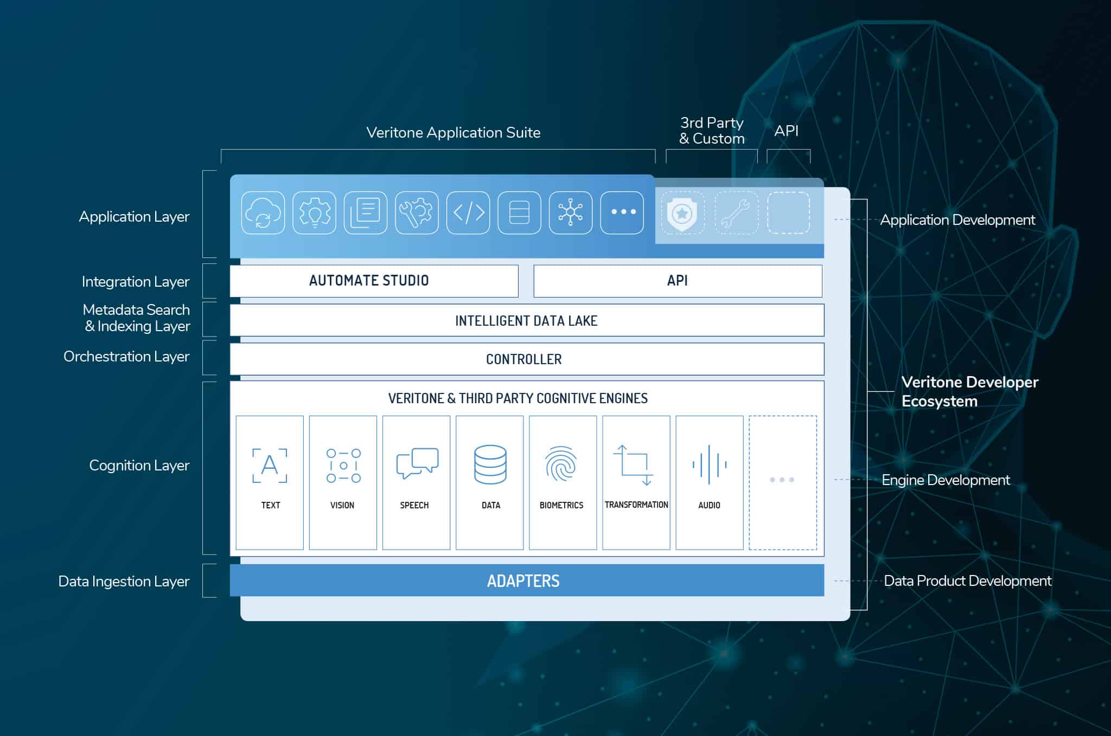
Task: Select the Data engine database icon
Action: click(x=490, y=464)
